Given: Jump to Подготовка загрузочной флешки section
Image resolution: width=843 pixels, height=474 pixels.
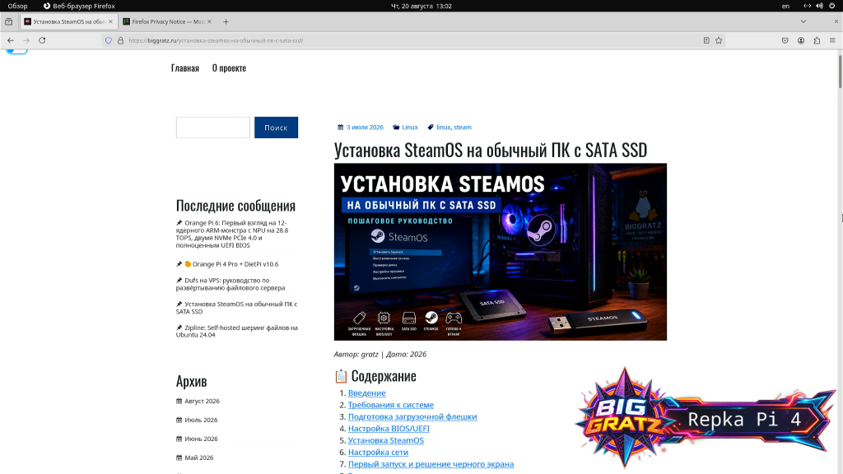Looking at the screenshot, I should pyautogui.click(x=412, y=416).
